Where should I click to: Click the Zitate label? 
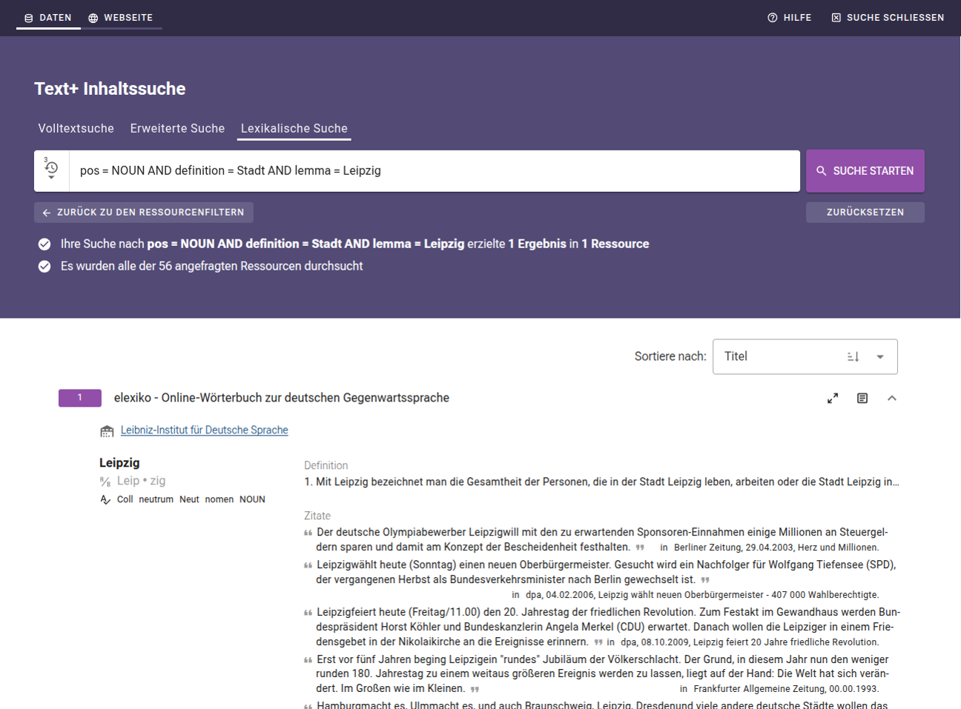317,516
